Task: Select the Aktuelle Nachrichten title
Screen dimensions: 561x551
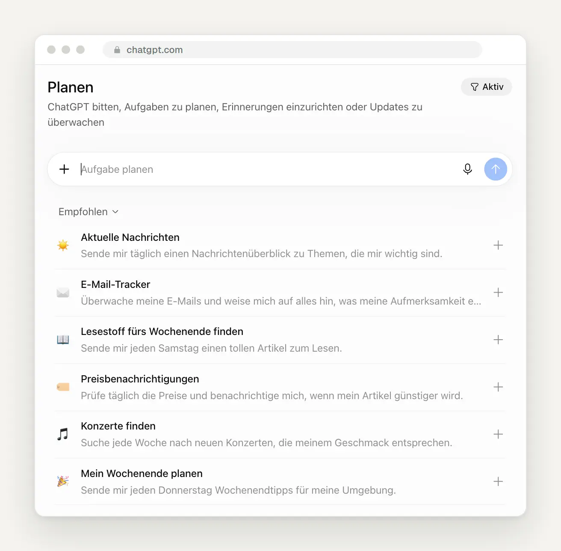Action: point(130,237)
